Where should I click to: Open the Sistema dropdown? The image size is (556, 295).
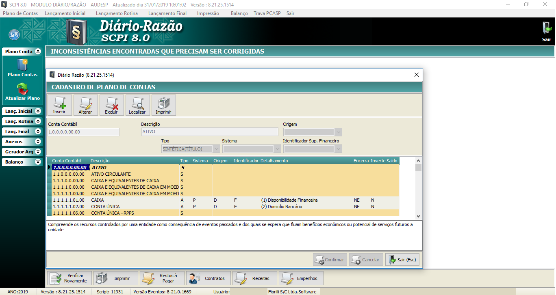click(x=277, y=149)
